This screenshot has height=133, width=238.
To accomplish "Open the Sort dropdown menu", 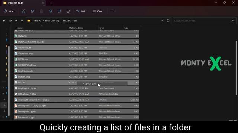I will (82, 11).
